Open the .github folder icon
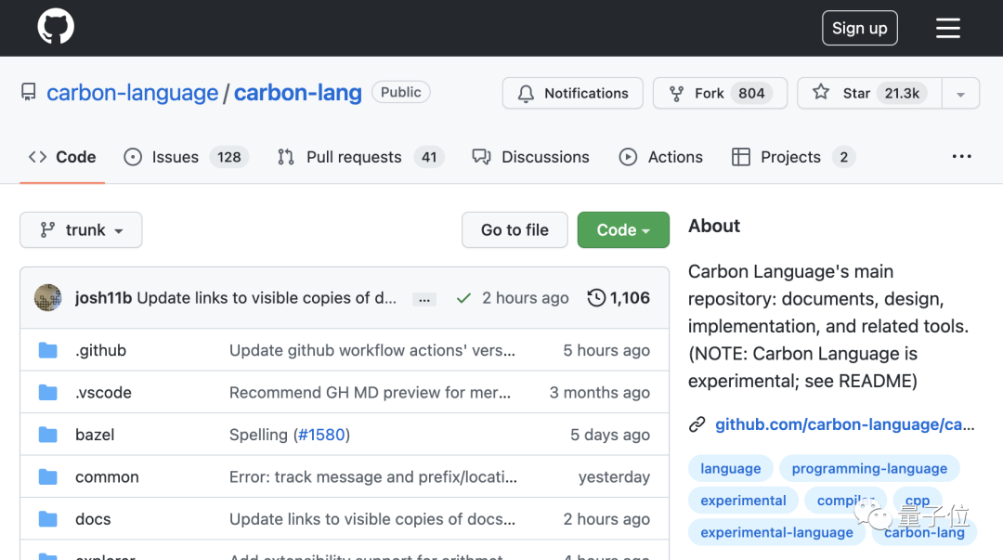This screenshot has height=560, width=1003. pos(47,350)
